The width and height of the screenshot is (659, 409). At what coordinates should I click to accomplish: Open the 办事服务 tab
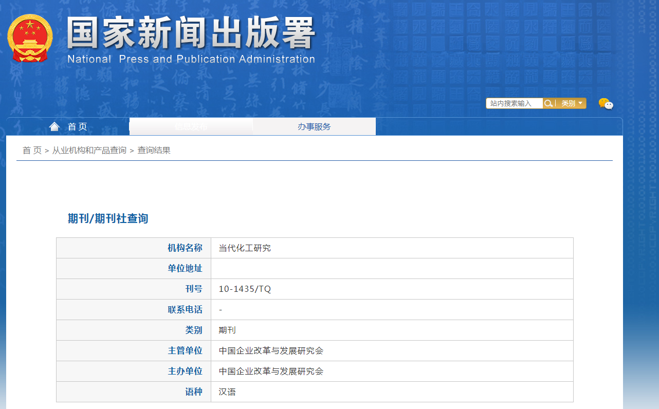tap(314, 126)
